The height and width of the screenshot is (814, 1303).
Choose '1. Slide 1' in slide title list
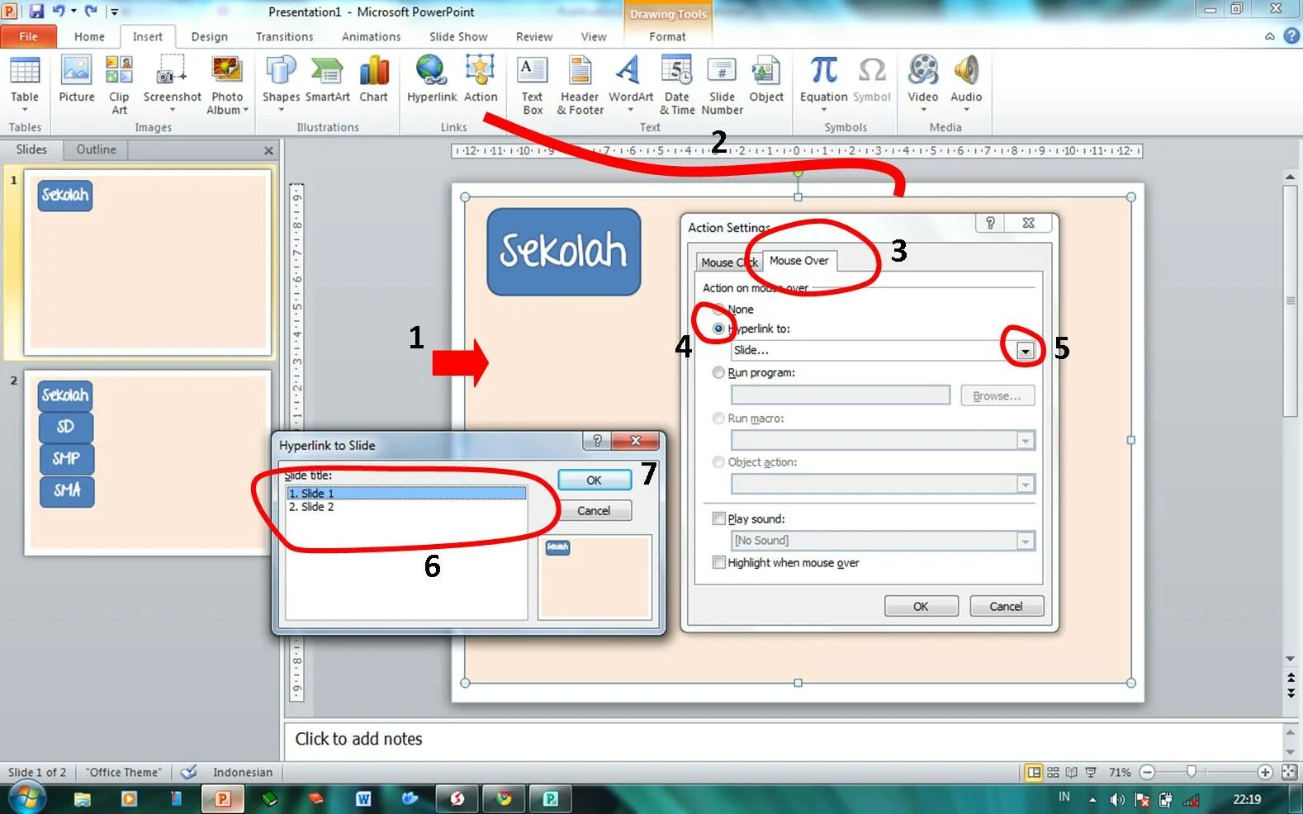click(406, 493)
